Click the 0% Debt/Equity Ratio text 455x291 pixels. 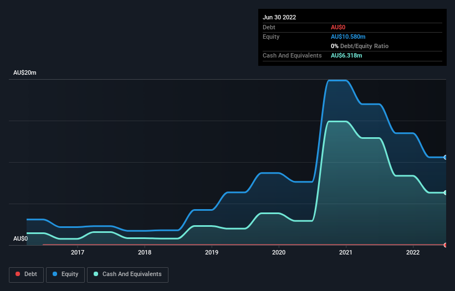tap(360, 46)
